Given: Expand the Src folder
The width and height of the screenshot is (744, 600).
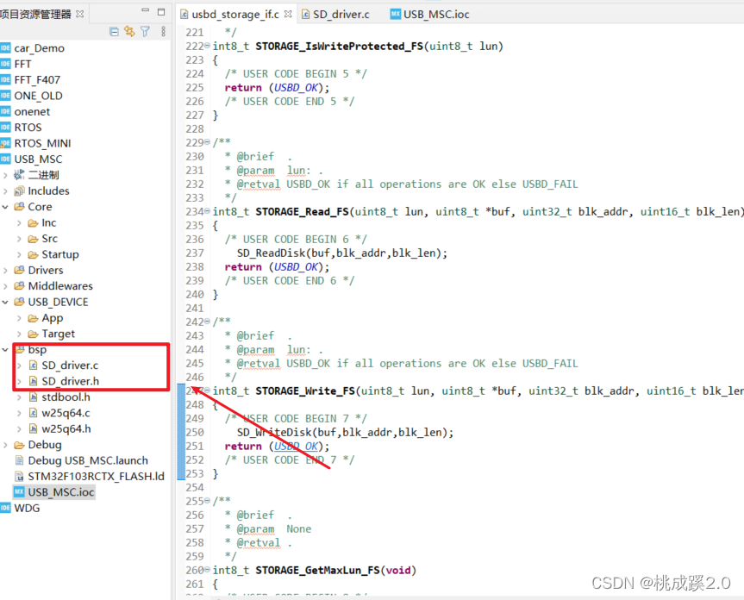Looking at the screenshot, I should [x=19, y=239].
